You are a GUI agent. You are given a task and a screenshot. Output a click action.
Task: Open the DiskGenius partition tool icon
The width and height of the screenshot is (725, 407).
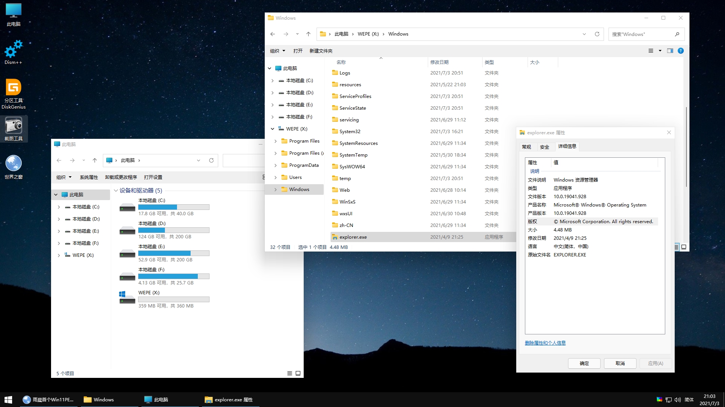coord(14,94)
